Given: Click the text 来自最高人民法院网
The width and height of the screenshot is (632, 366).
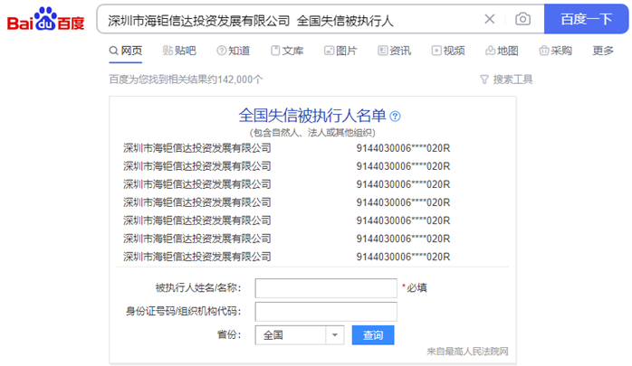Looking at the screenshot, I should [x=467, y=352].
